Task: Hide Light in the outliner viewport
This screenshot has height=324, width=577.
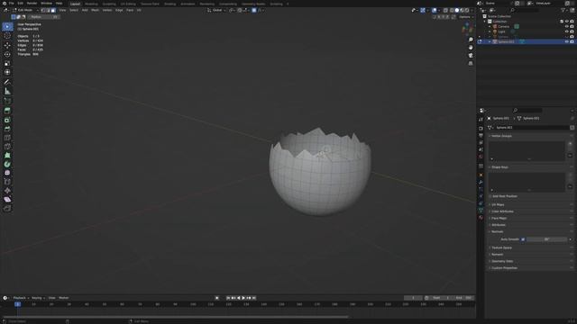Action: click(567, 31)
